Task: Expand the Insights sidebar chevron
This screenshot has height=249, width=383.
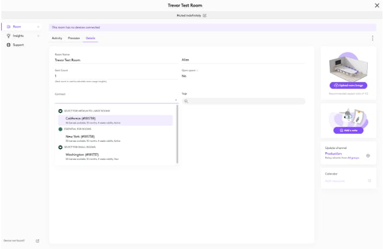Action: point(39,36)
